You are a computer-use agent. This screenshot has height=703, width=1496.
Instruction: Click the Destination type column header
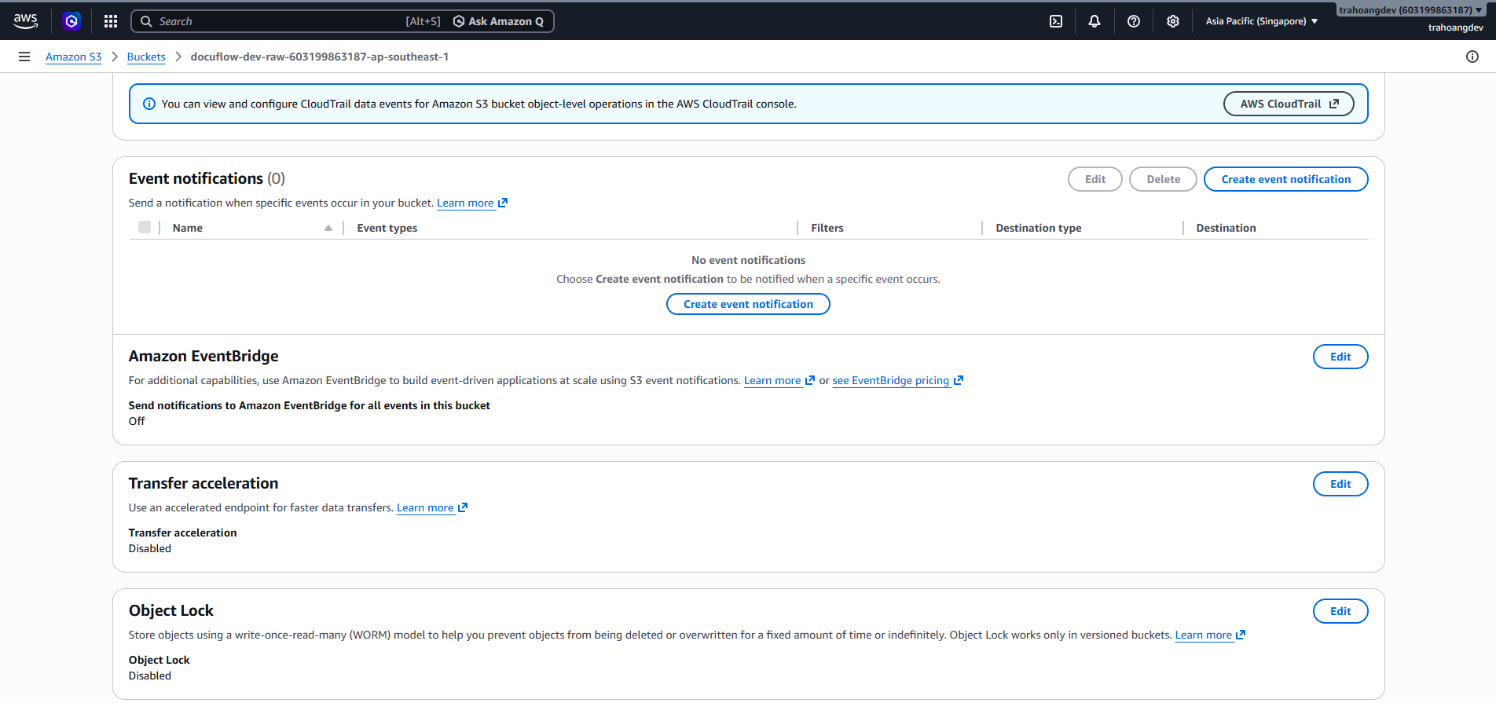pos(1039,228)
